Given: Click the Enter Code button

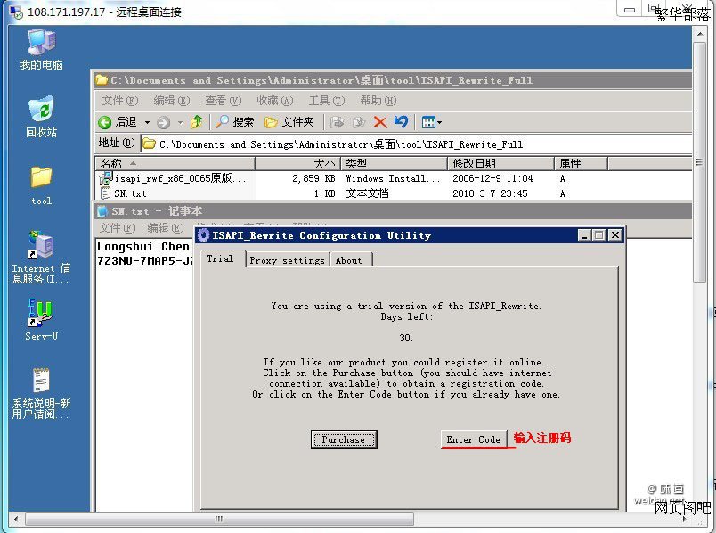Looking at the screenshot, I should [x=474, y=439].
